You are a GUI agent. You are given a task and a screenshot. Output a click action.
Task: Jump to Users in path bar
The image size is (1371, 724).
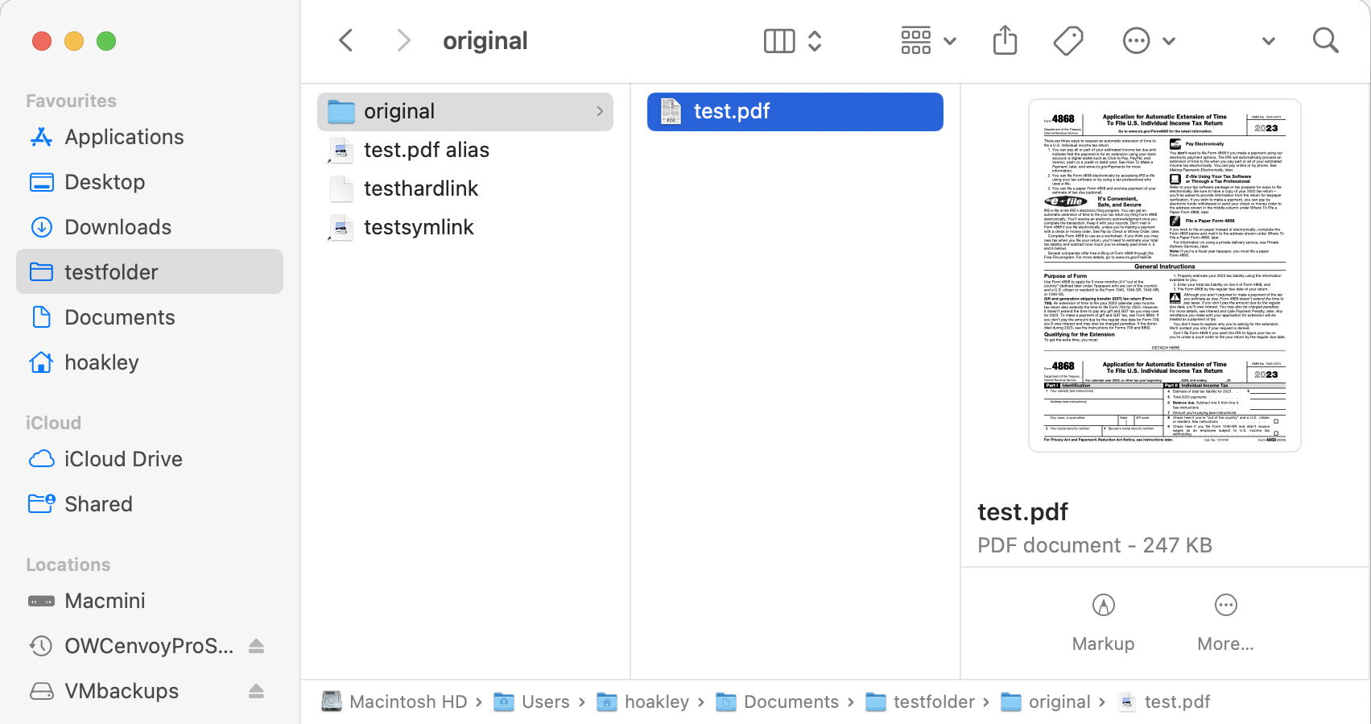(545, 701)
